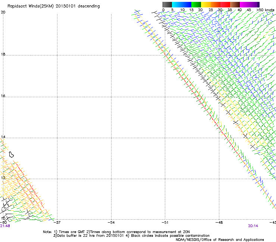
Task: Click the latitude label 14
Action: tap(3, 137)
